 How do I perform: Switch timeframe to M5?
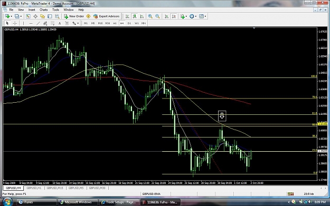point(93,23)
